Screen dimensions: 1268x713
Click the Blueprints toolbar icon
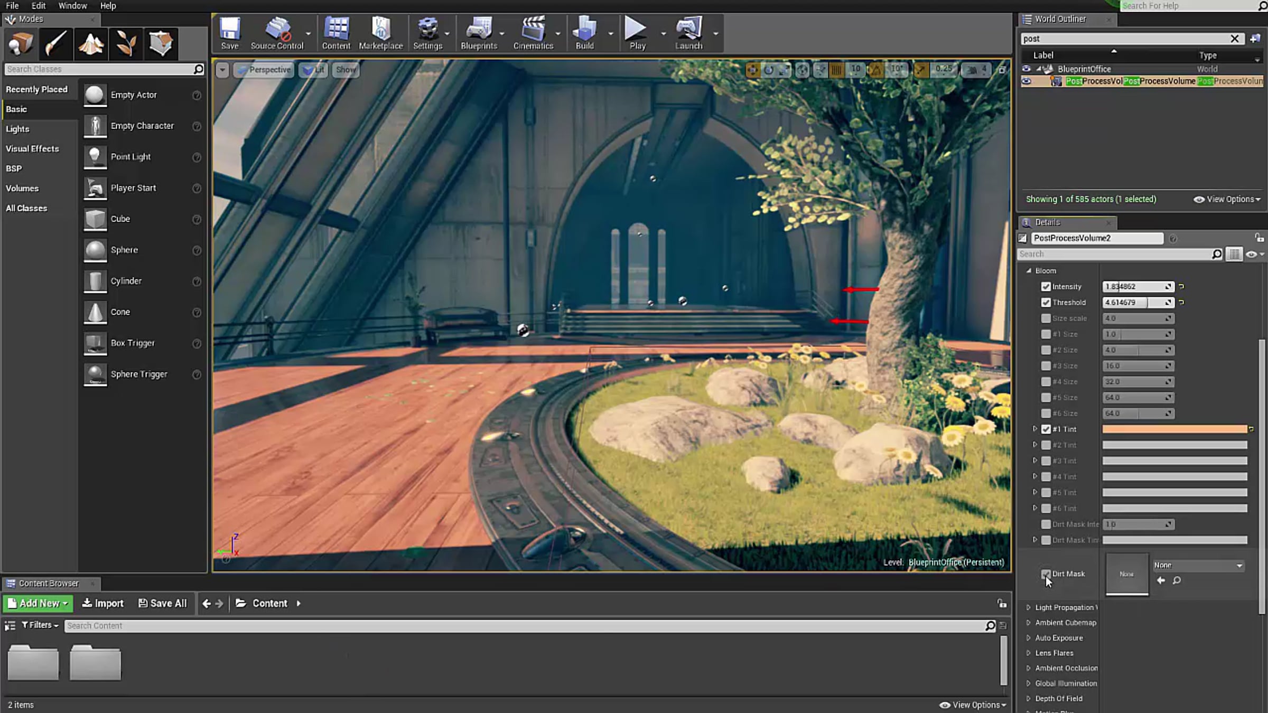tap(479, 33)
